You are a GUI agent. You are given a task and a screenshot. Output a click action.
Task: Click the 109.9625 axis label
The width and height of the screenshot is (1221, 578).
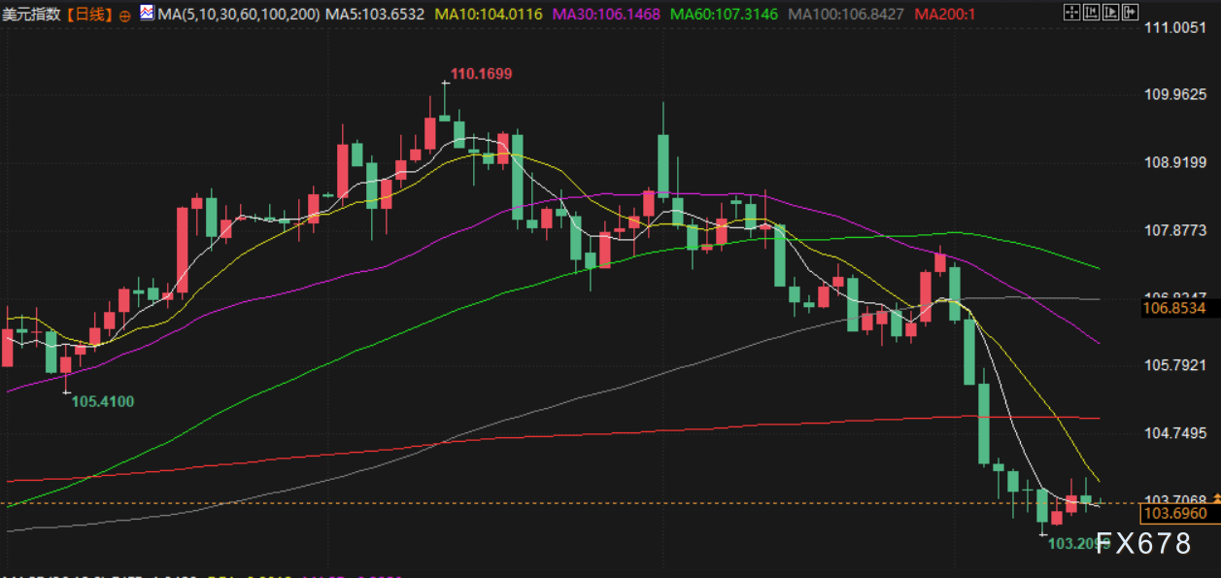[x=1175, y=95]
